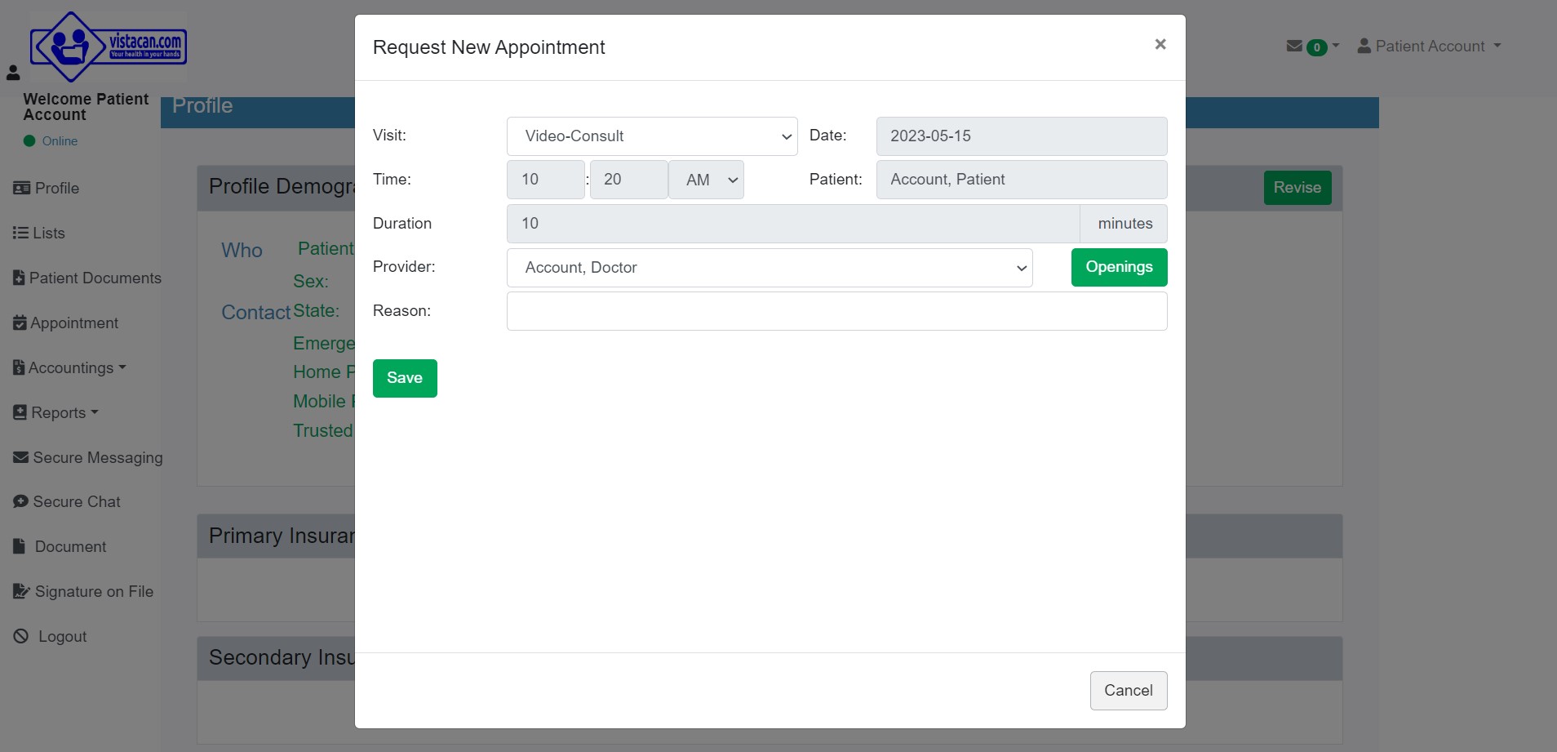Click the Secure Messaging envelope icon
Viewport: 1557px width, 752px height.
click(x=21, y=457)
